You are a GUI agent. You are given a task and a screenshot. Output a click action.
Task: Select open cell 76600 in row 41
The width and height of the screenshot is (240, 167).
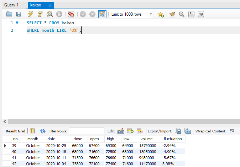tap(96, 158)
